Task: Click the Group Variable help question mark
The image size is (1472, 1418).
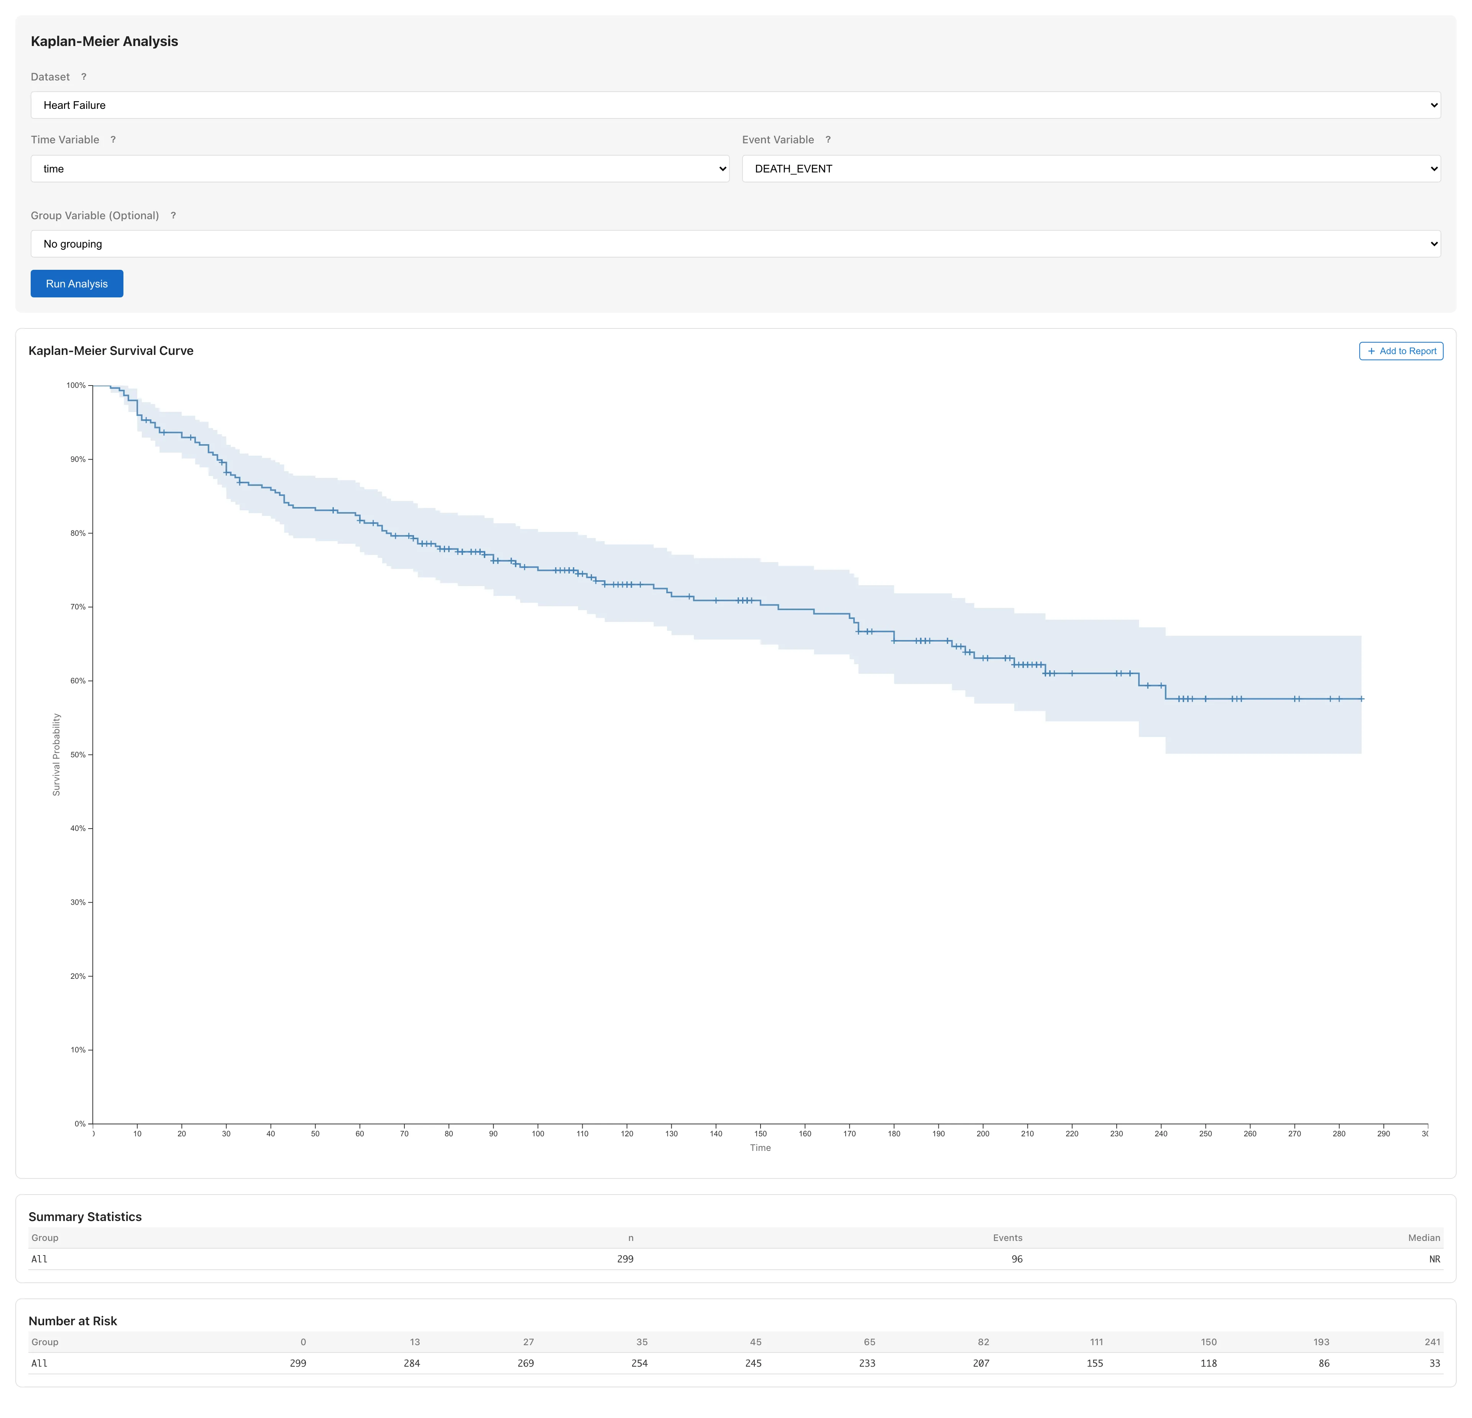Action: coord(173,215)
